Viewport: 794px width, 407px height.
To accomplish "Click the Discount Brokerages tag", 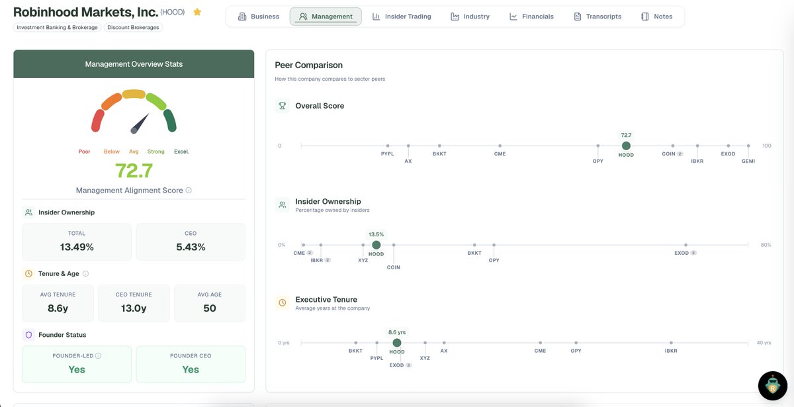I will (133, 28).
